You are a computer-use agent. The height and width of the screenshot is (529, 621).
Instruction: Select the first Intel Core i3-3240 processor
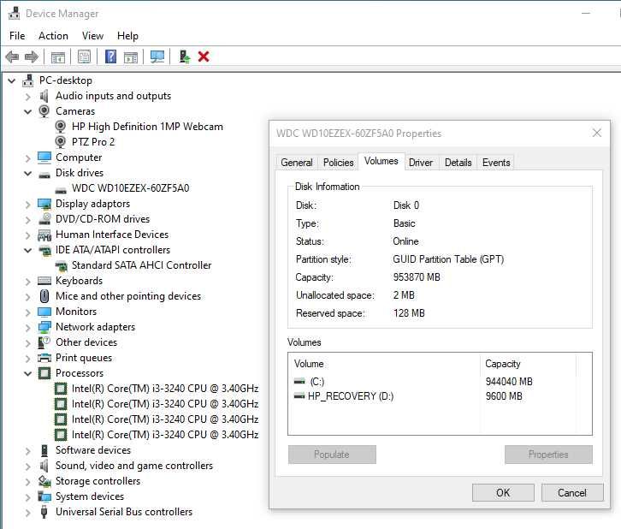(165, 389)
